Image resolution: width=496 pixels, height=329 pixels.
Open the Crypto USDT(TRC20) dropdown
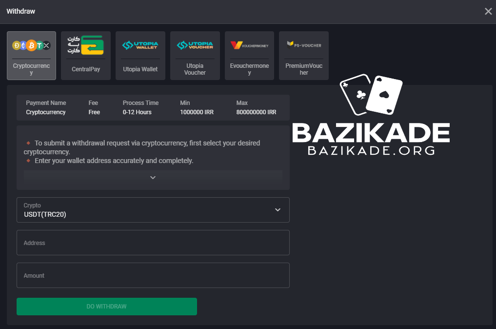click(153, 210)
